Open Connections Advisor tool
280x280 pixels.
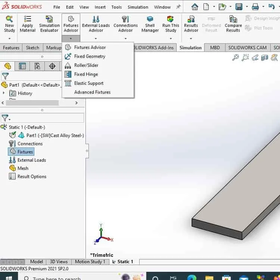click(x=125, y=24)
